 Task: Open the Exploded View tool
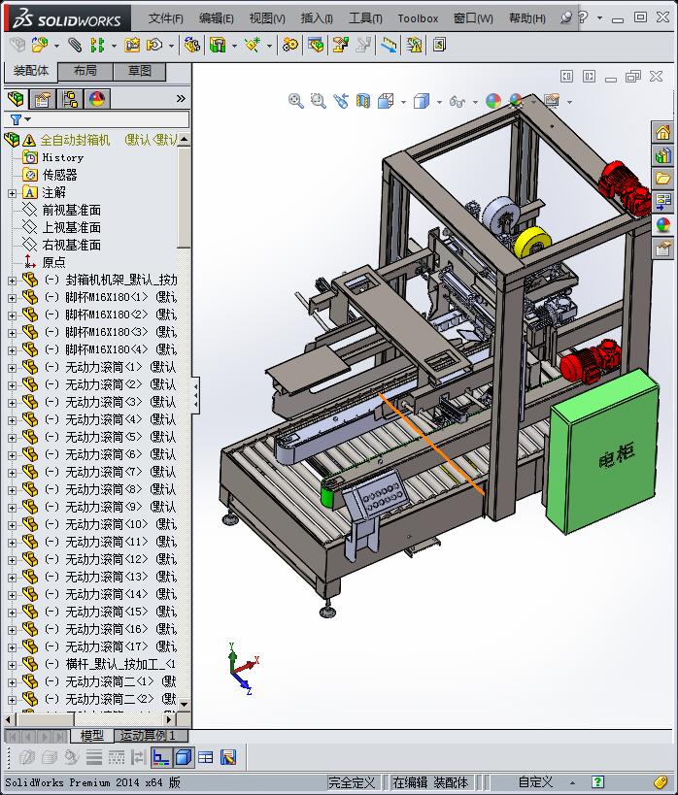341,45
